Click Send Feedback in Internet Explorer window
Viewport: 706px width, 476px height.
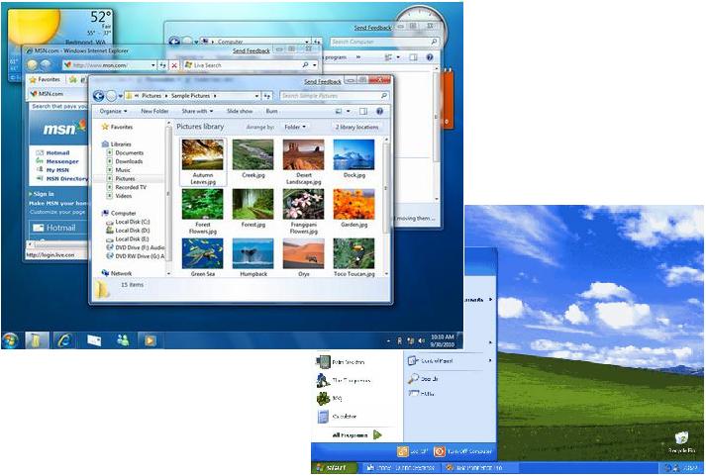(252, 51)
